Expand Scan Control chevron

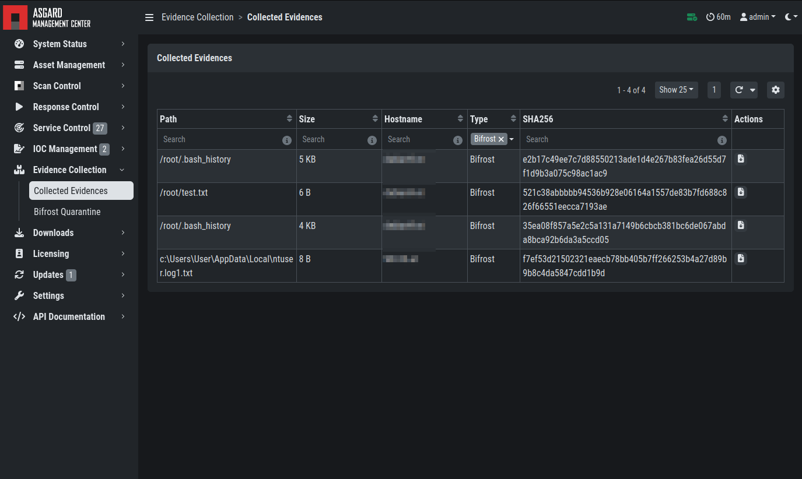[123, 86]
